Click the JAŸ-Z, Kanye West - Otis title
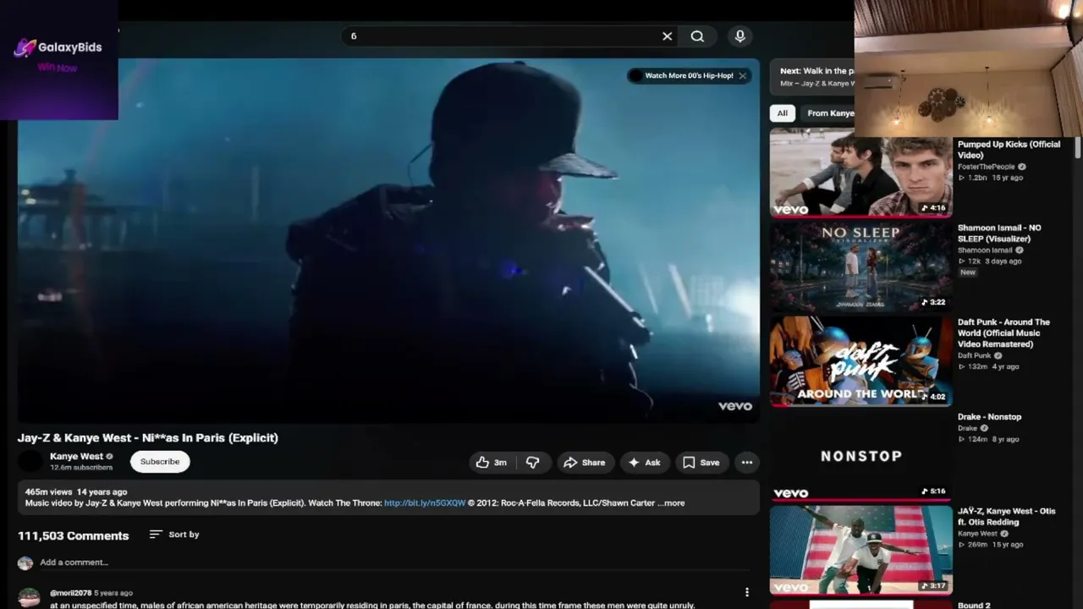Screen dimensions: 1083x609 tap(1007, 517)
